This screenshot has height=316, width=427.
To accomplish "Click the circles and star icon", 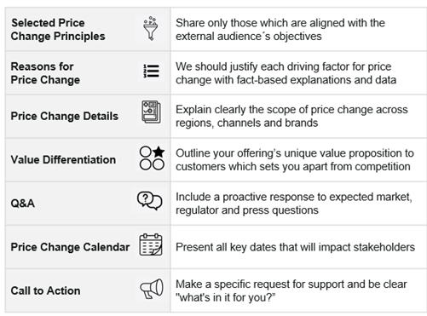I will pos(152,158).
